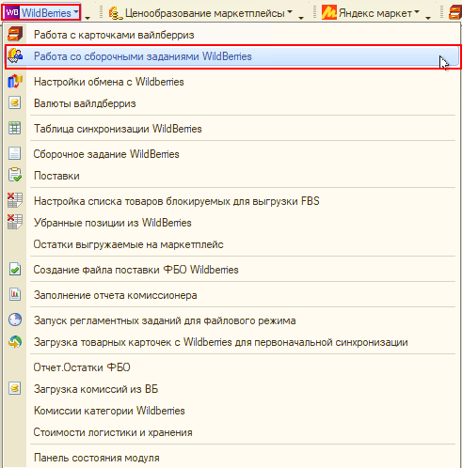Click the icon next to Настройки обмена с Wildberries
The height and width of the screenshot is (468, 462).
pyautogui.click(x=15, y=82)
